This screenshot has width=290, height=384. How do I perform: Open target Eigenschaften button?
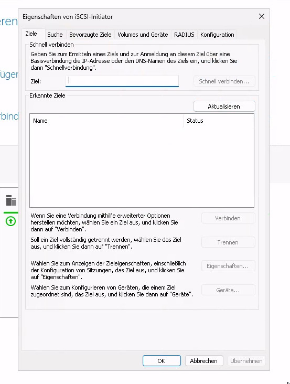click(228, 266)
